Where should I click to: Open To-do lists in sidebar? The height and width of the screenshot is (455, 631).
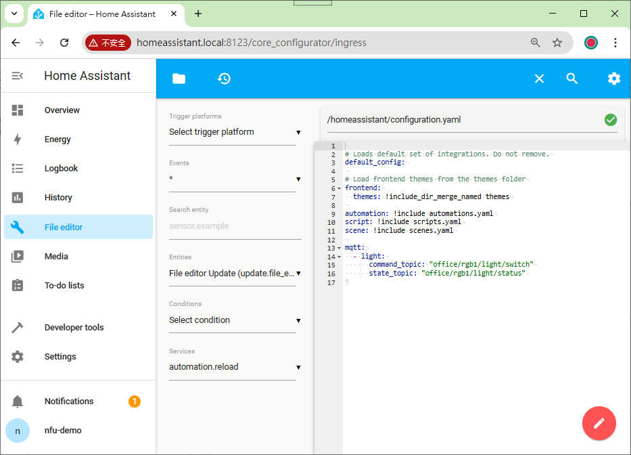pos(64,285)
